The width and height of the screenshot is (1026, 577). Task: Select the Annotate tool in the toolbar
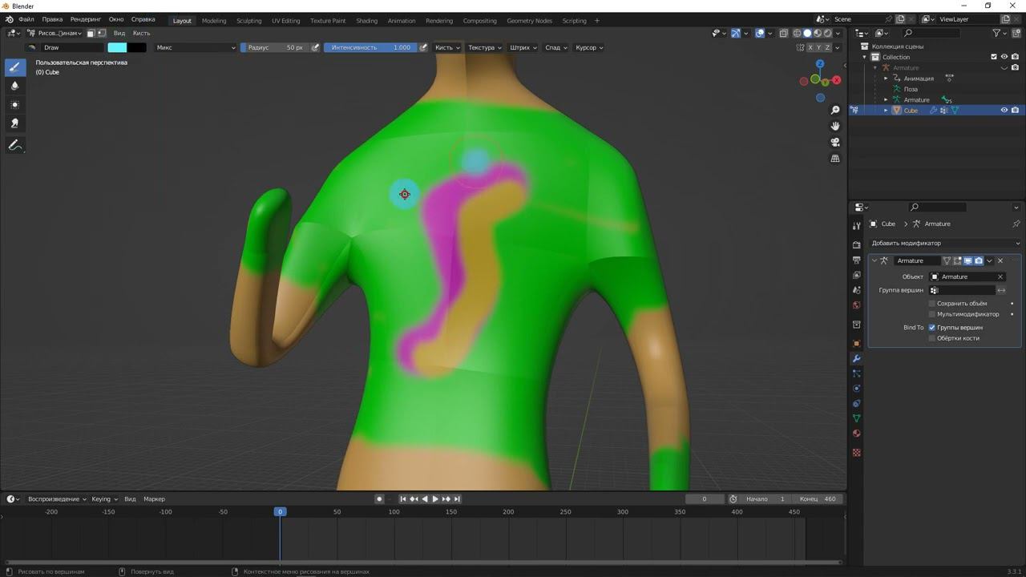click(x=14, y=145)
